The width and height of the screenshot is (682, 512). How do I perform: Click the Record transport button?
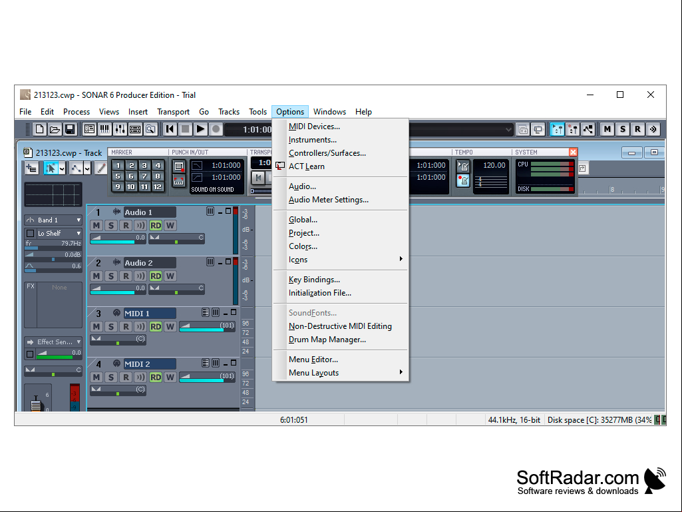point(216,129)
